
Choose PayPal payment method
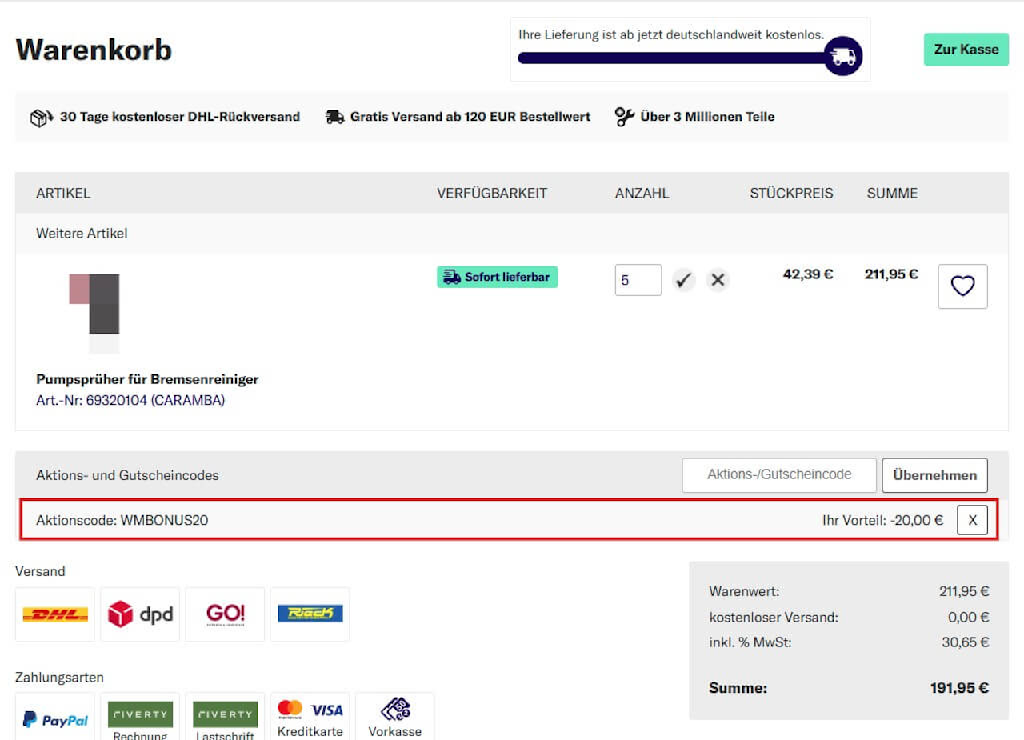point(55,717)
